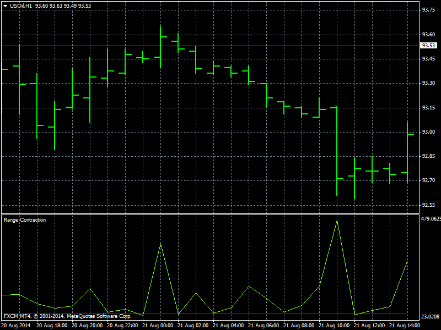Screen dimensions: 441x330
Task: Select the FXCM MT4 MetaQuotes copyright text
Action: point(68,316)
